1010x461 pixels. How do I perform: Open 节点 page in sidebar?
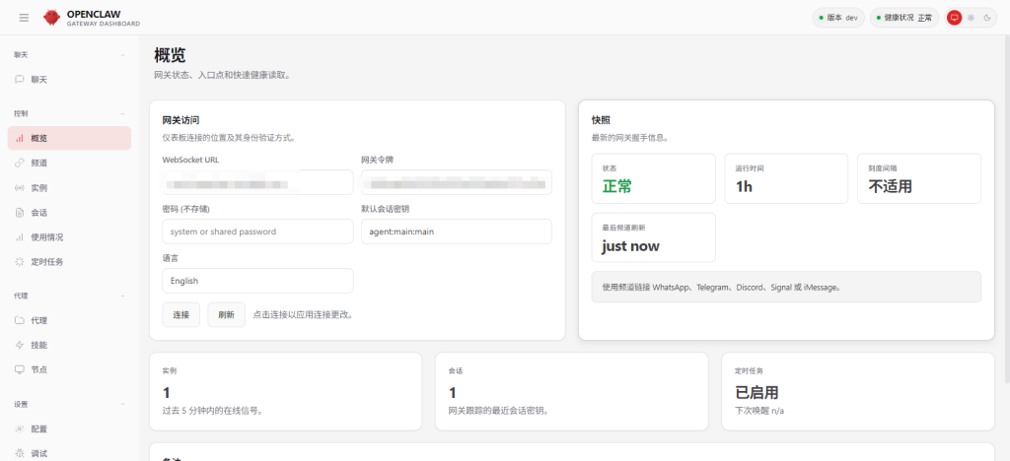70,369
